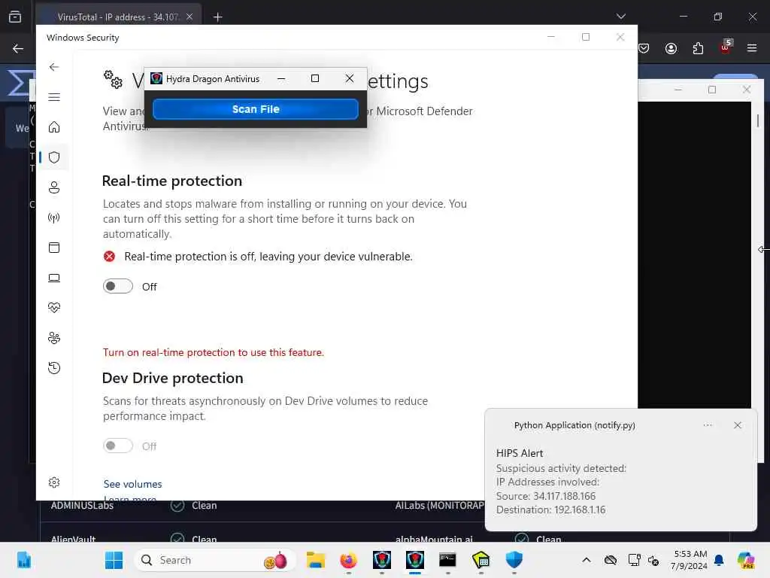Open File Explorer from the taskbar
Image resolution: width=770 pixels, height=578 pixels.
[315, 560]
